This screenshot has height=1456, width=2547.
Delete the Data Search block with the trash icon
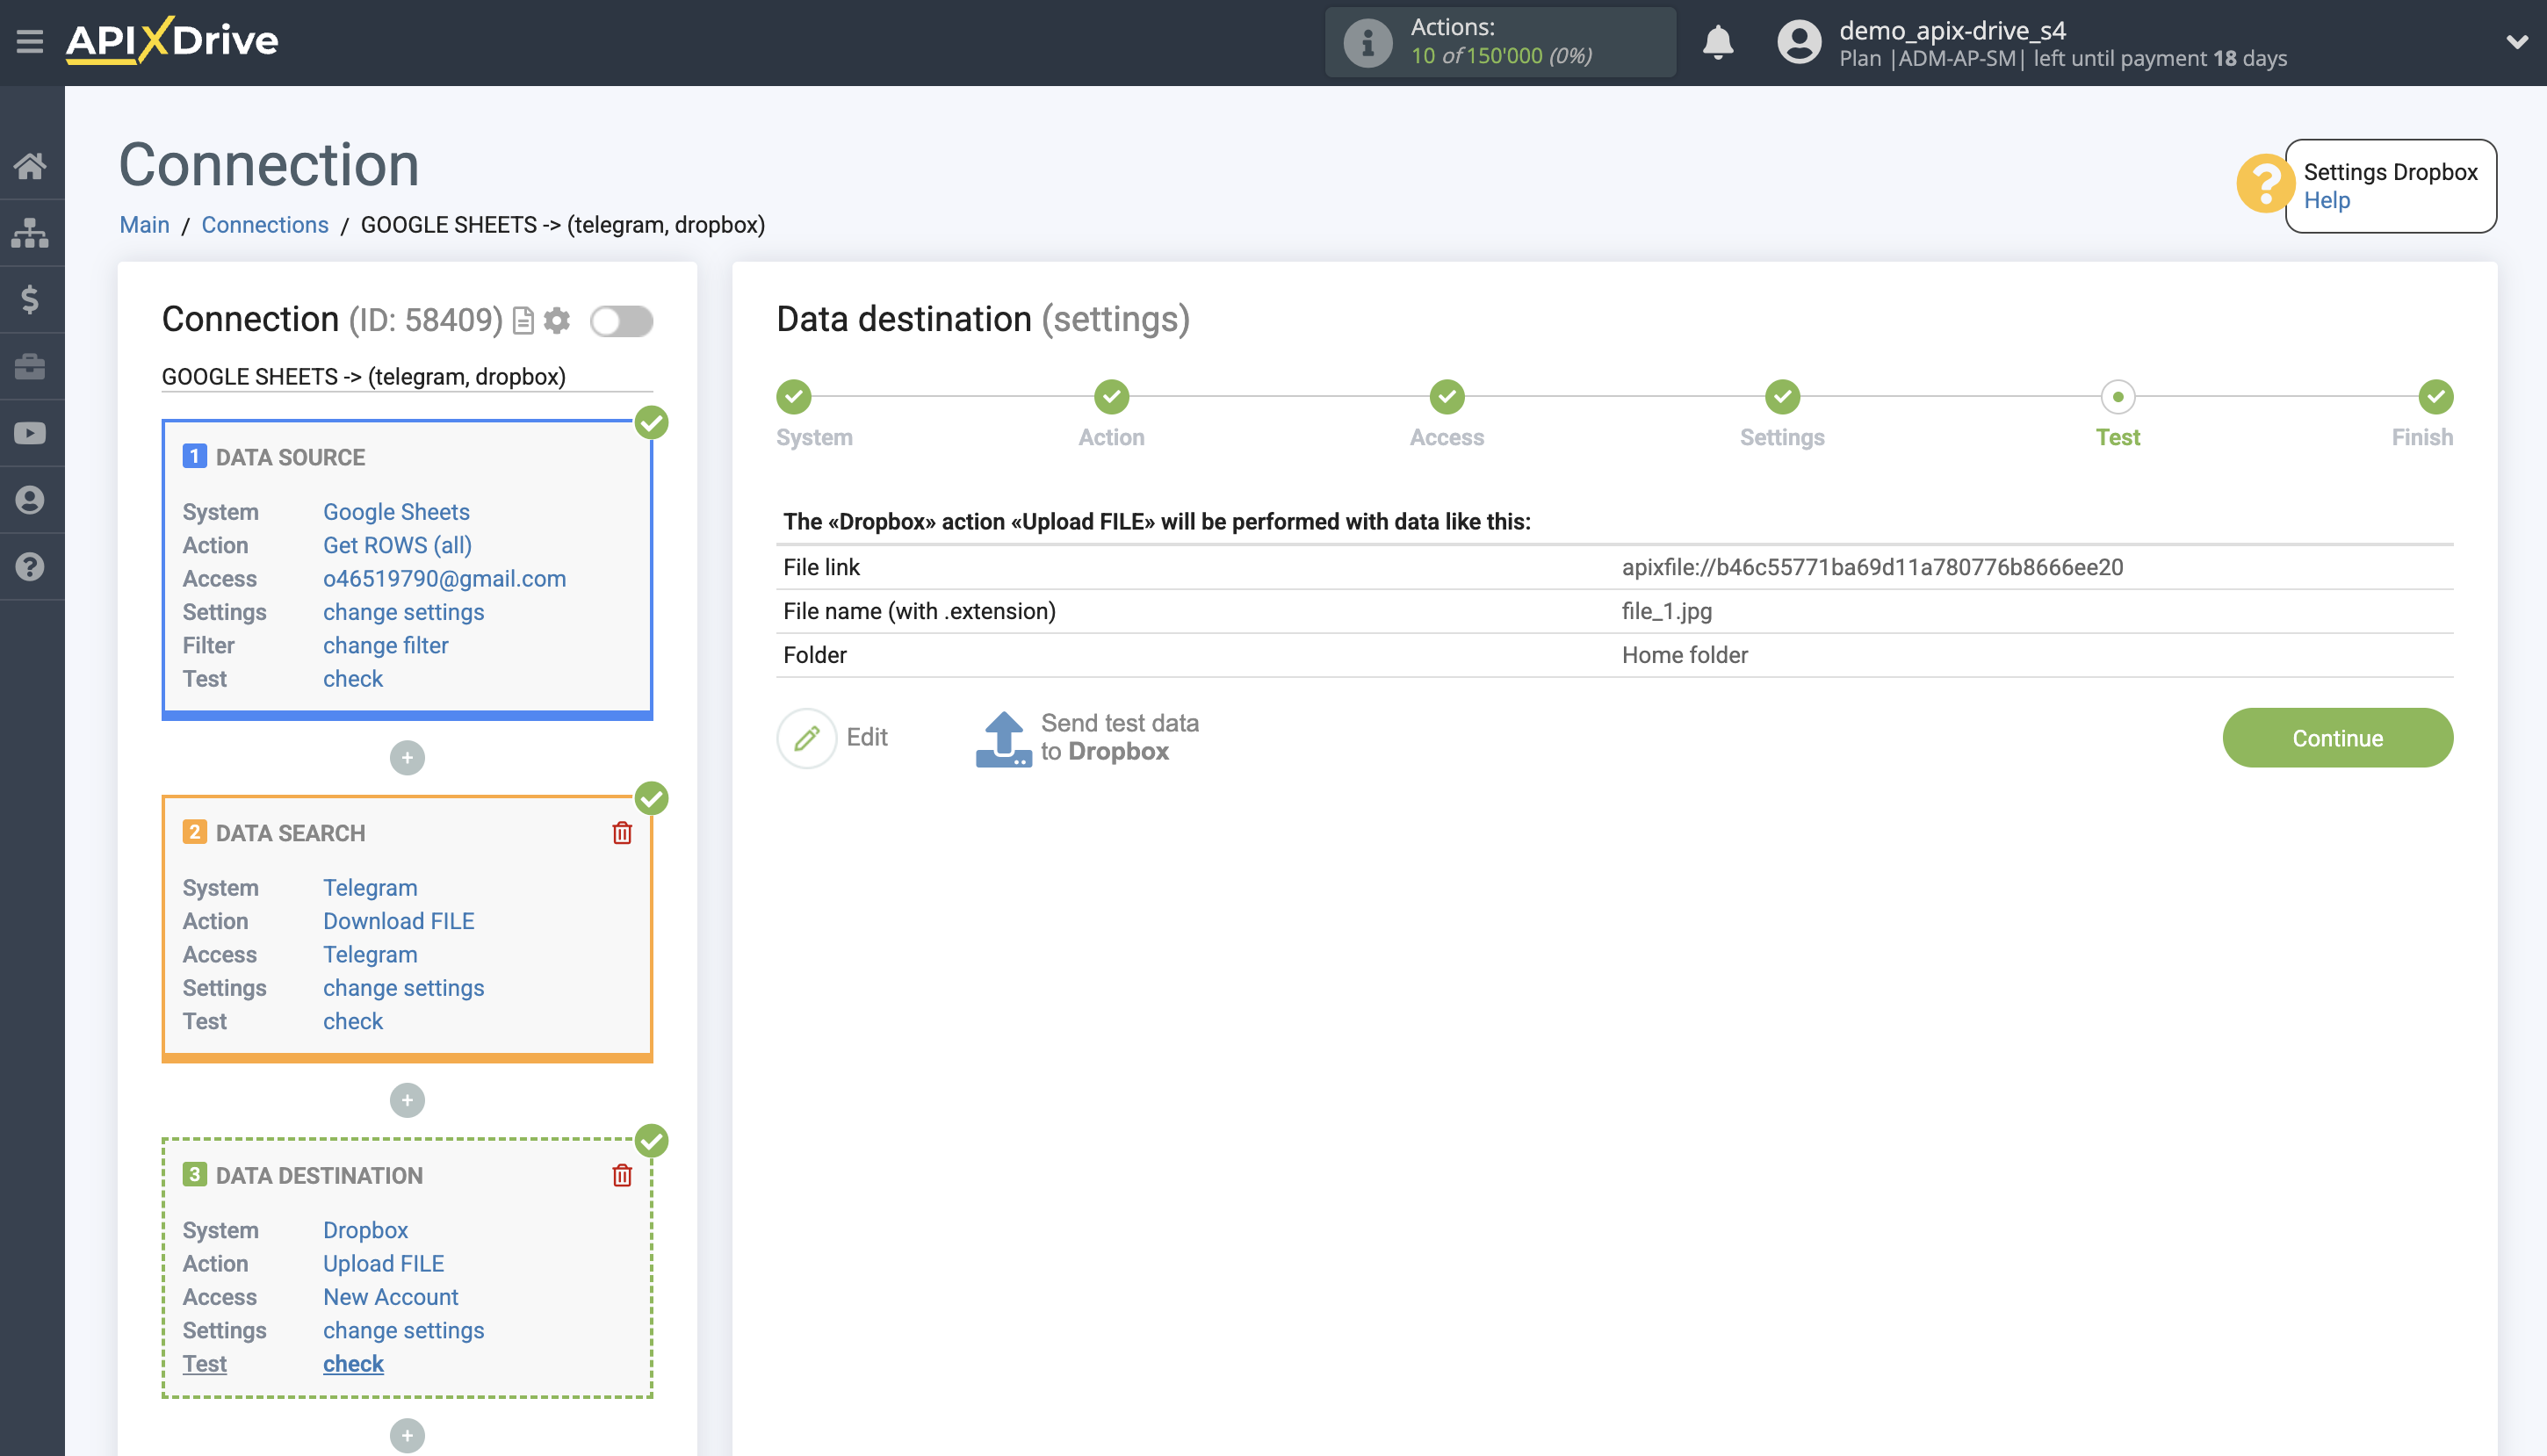tap(621, 833)
